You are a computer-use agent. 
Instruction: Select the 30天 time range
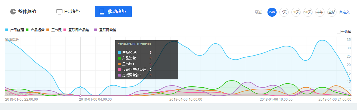point(296,12)
